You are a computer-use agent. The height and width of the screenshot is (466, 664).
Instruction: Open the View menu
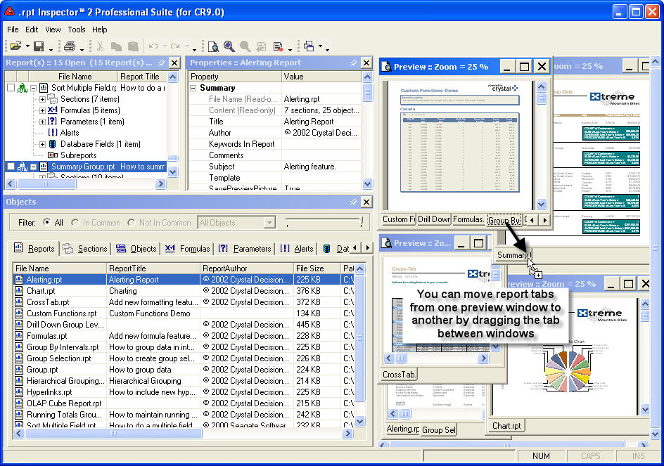pyautogui.click(x=53, y=30)
